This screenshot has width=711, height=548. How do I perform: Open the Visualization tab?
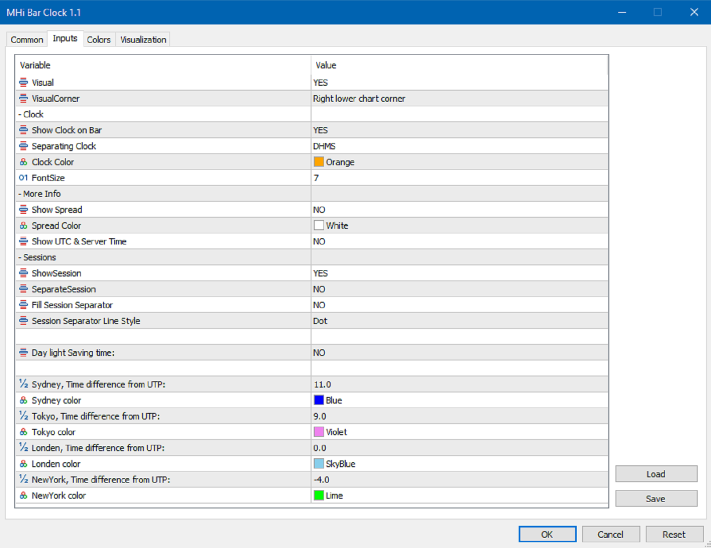coord(143,40)
